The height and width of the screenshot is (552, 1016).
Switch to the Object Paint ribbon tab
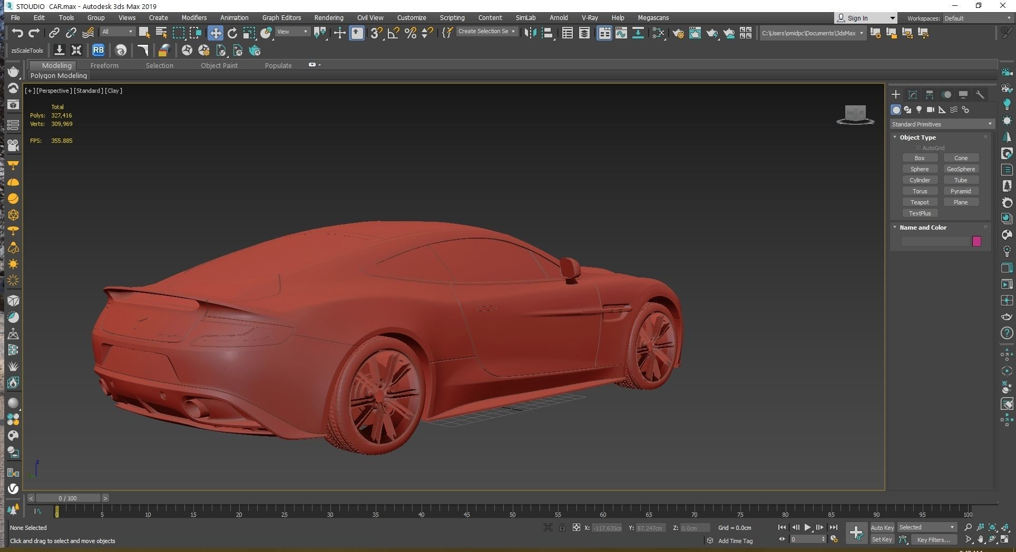[219, 65]
